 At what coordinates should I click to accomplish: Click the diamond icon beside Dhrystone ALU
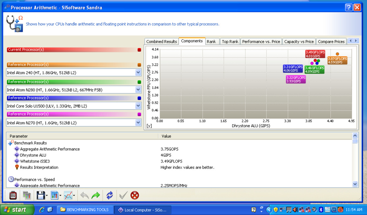coord(17,155)
